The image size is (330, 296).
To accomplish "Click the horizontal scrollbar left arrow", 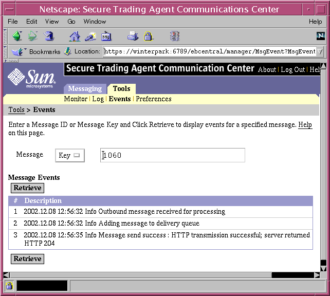I will (7, 275).
